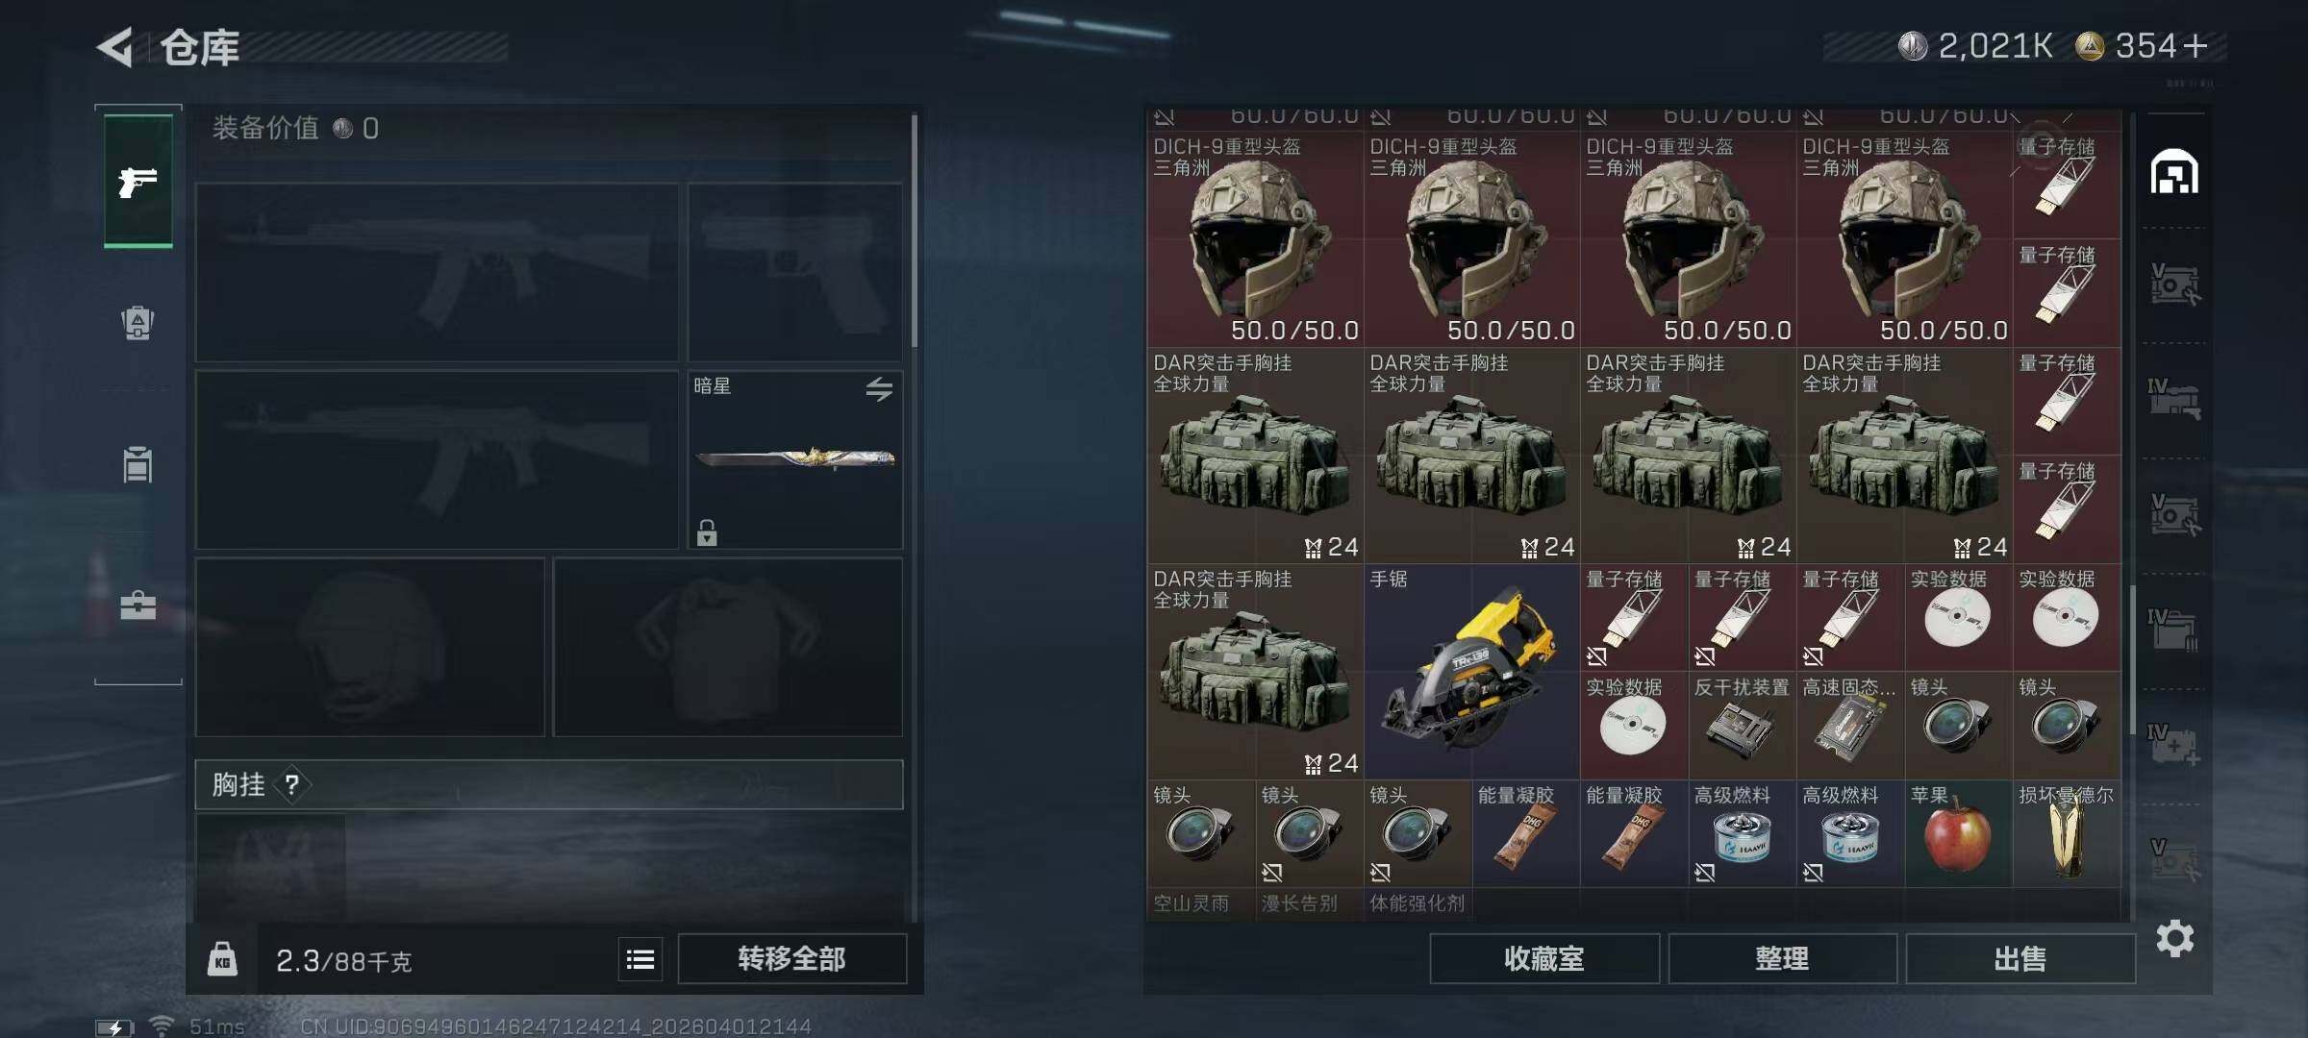Click the swap arrows icon on 暗星 knife slot
Viewport: 2308px width, 1038px height.
(x=879, y=389)
